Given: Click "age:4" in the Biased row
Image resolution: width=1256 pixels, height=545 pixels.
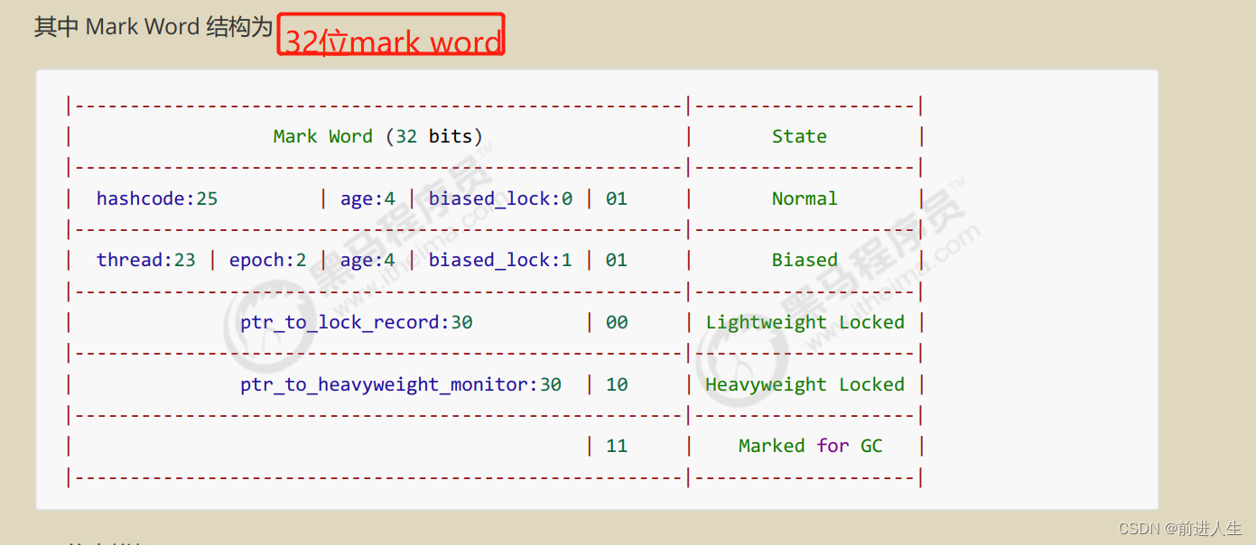Looking at the screenshot, I should click(367, 261).
